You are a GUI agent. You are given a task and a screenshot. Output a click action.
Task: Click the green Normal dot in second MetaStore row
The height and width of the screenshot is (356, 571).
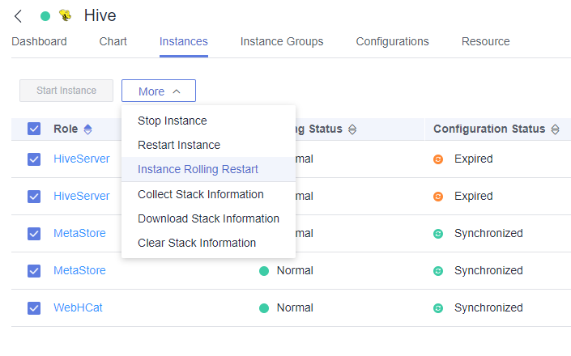(264, 271)
